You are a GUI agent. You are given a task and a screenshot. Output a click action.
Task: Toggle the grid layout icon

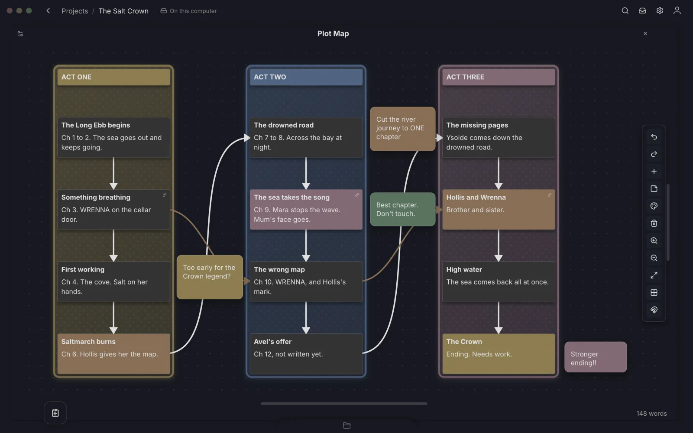(x=654, y=293)
